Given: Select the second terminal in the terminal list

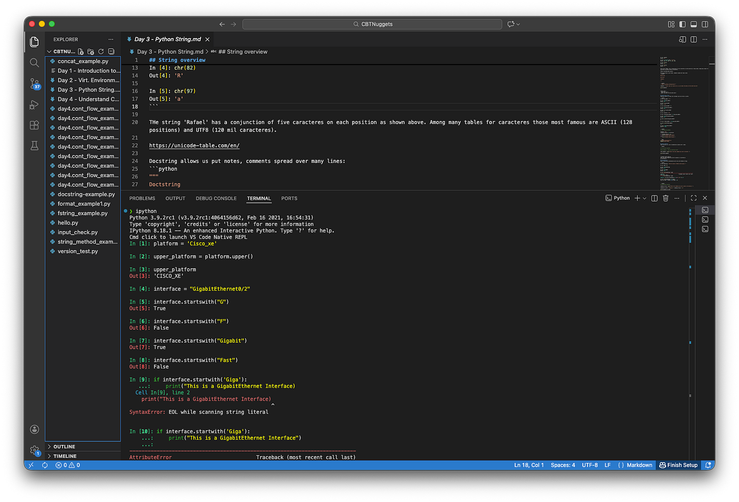Looking at the screenshot, I should tap(705, 220).
